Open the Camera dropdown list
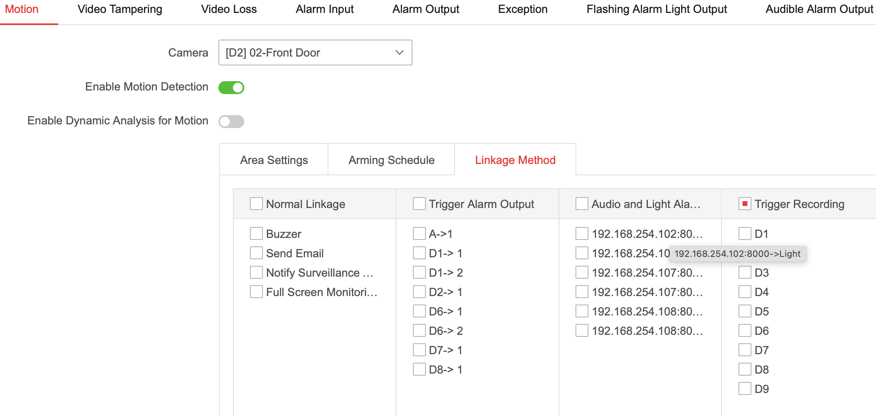The height and width of the screenshot is (416, 876). (x=315, y=53)
